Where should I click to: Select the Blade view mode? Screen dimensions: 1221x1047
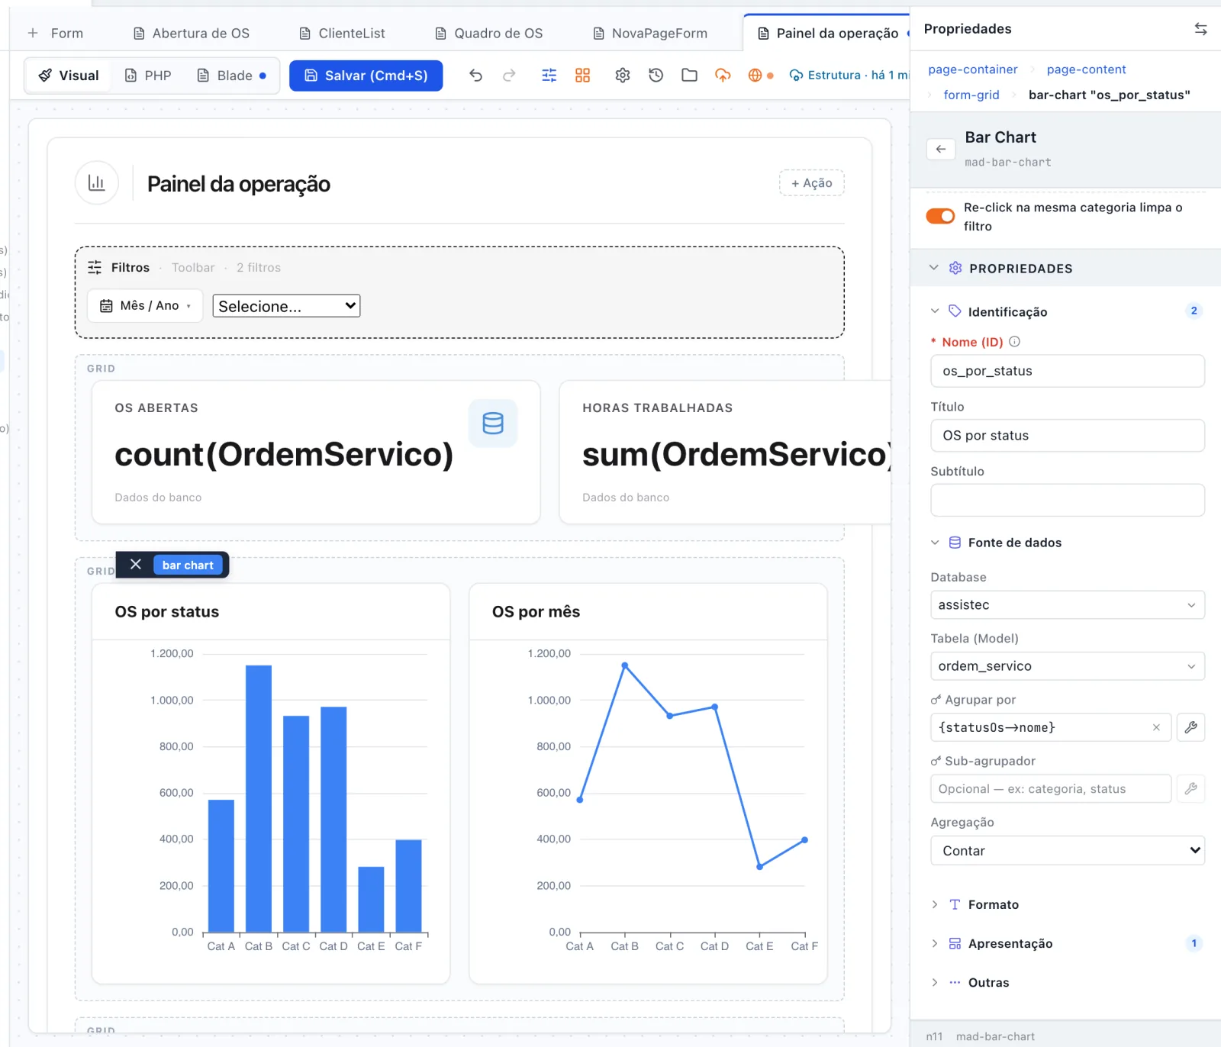(x=231, y=76)
